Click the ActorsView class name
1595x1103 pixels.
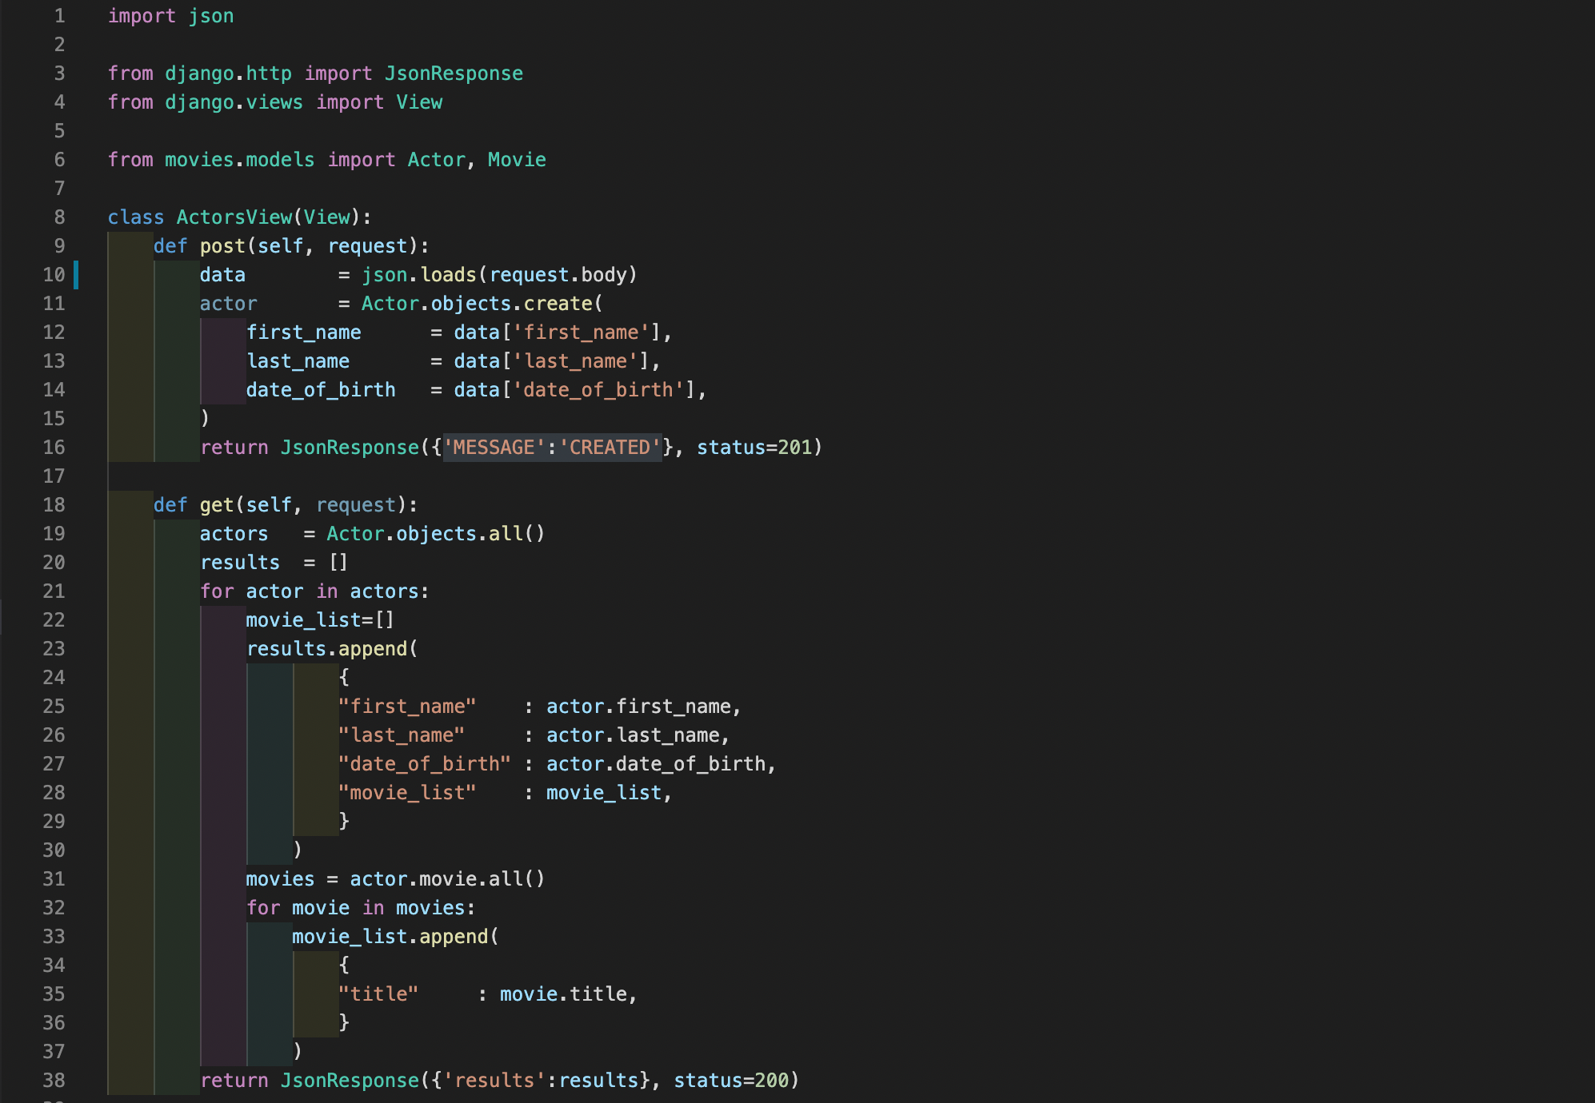(x=234, y=217)
